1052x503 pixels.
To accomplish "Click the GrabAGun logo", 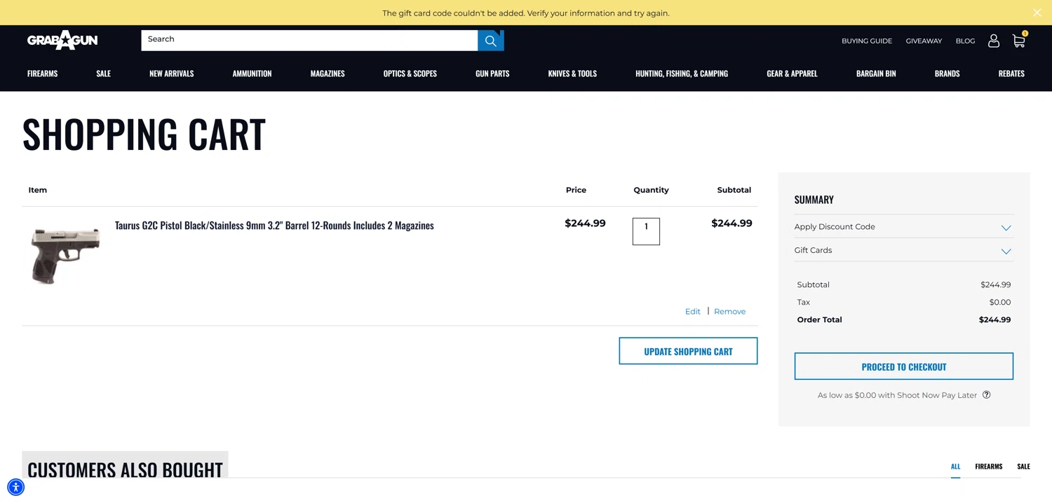I will 62,40.
